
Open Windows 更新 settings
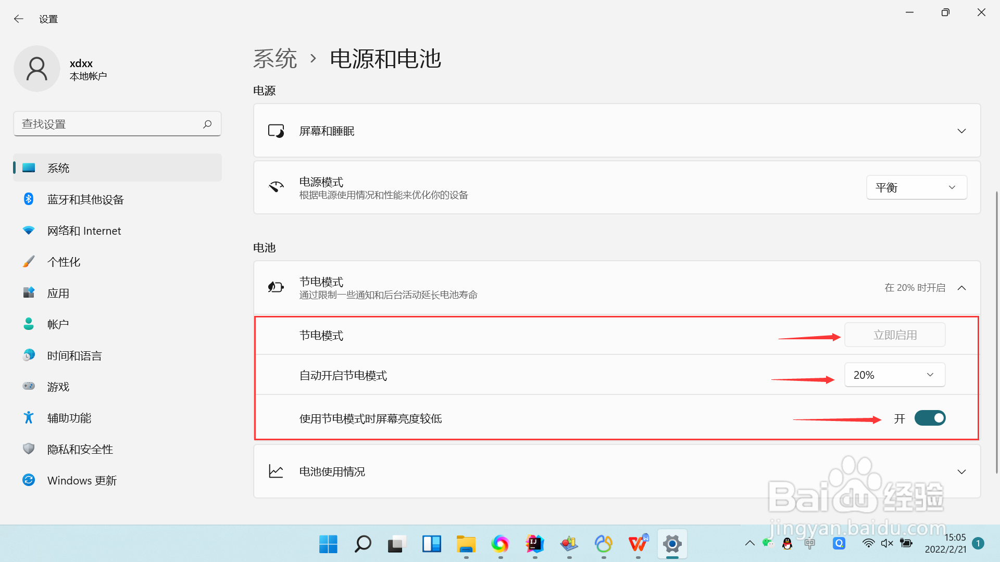coord(82,480)
